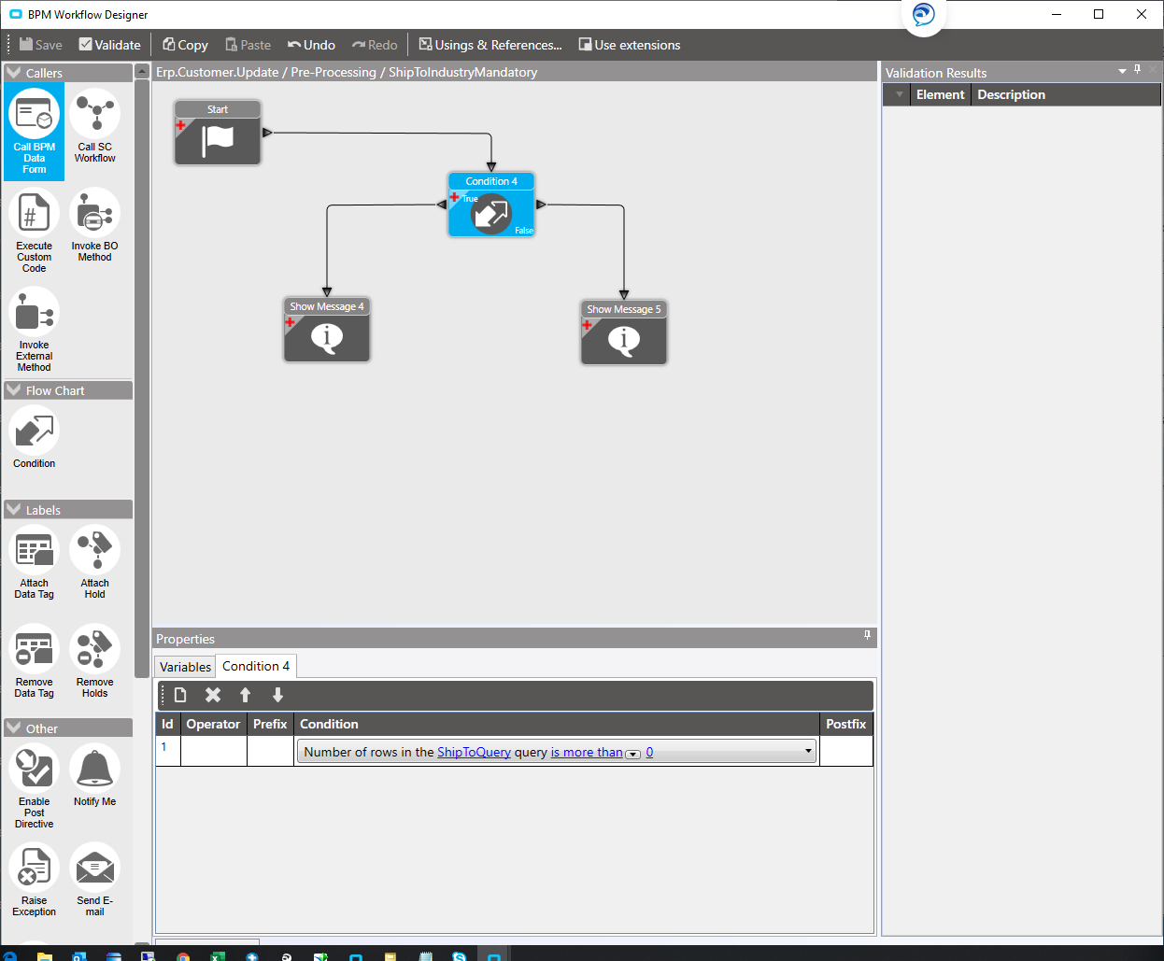Viewport: 1164px width, 961px height.
Task: Undo the last action
Action: tap(311, 45)
